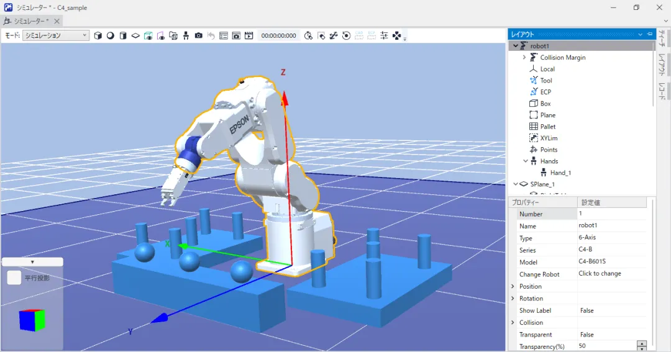671x352 pixels.
Task: Click the box object icon in toolbar
Action: click(x=98, y=36)
